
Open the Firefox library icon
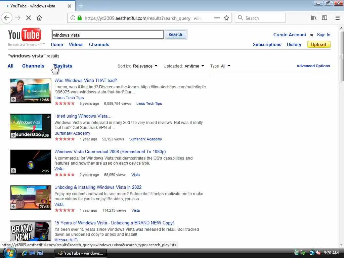[x=314, y=18]
